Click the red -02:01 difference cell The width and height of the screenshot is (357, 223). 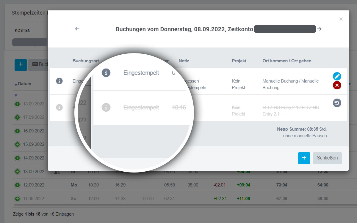[x=220, y=185]
